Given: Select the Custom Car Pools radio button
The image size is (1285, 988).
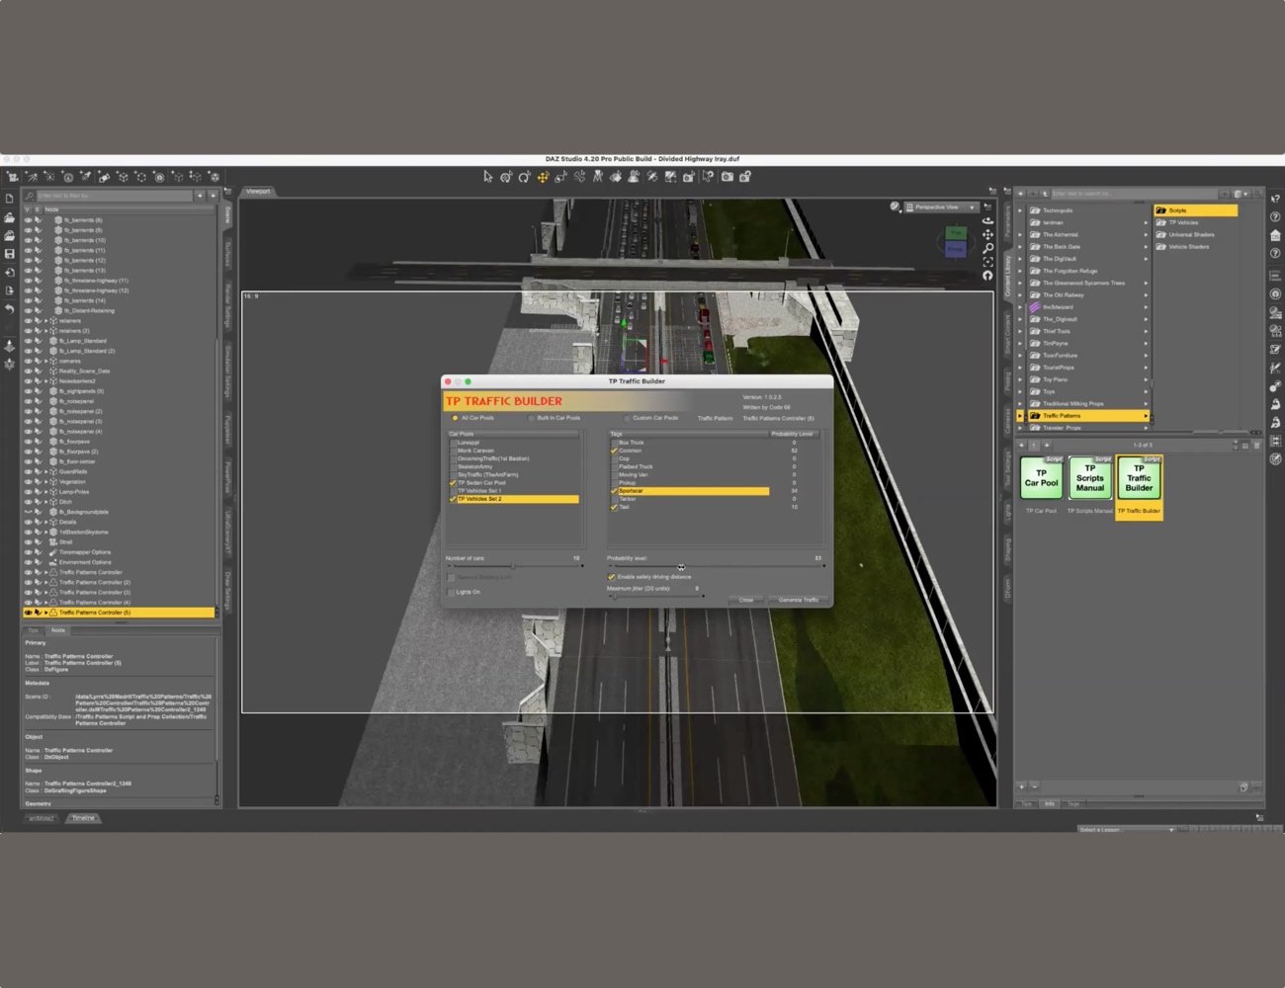Looking at the screenshot, I should click(627, 418).
